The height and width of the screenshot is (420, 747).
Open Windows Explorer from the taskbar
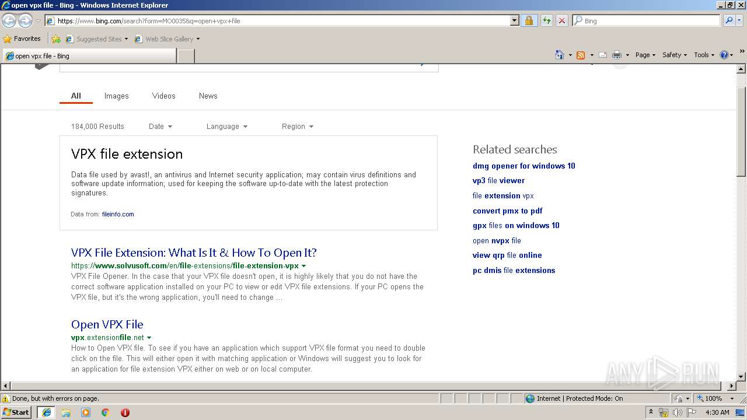[x=66, y=412]
